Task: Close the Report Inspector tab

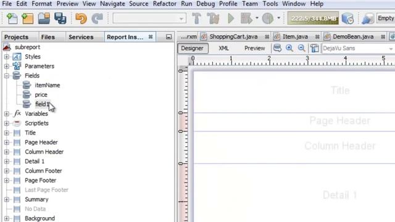Action: click(151, 37)
